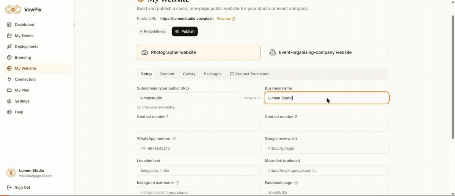The height and width of the screenshot is (196, 455).
Task: Open the Contact form leads tab
Action: [x=249, y=74]
